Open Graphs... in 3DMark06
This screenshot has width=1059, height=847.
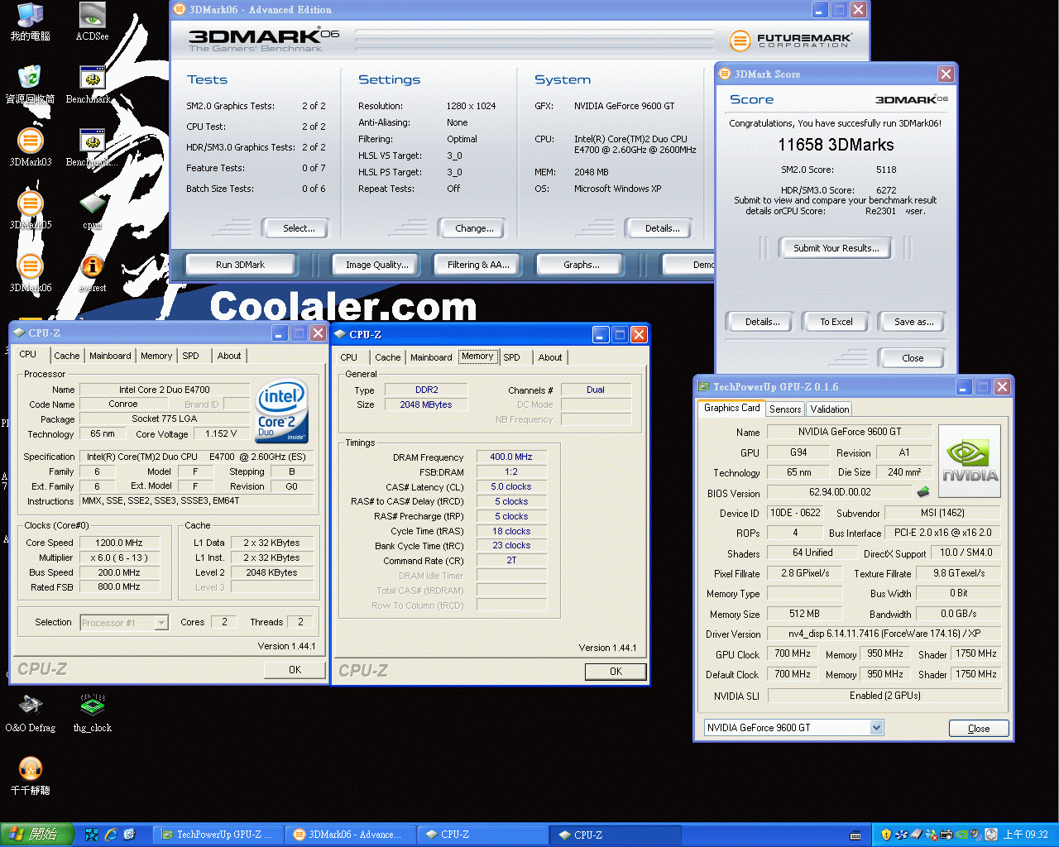[582, 265]
